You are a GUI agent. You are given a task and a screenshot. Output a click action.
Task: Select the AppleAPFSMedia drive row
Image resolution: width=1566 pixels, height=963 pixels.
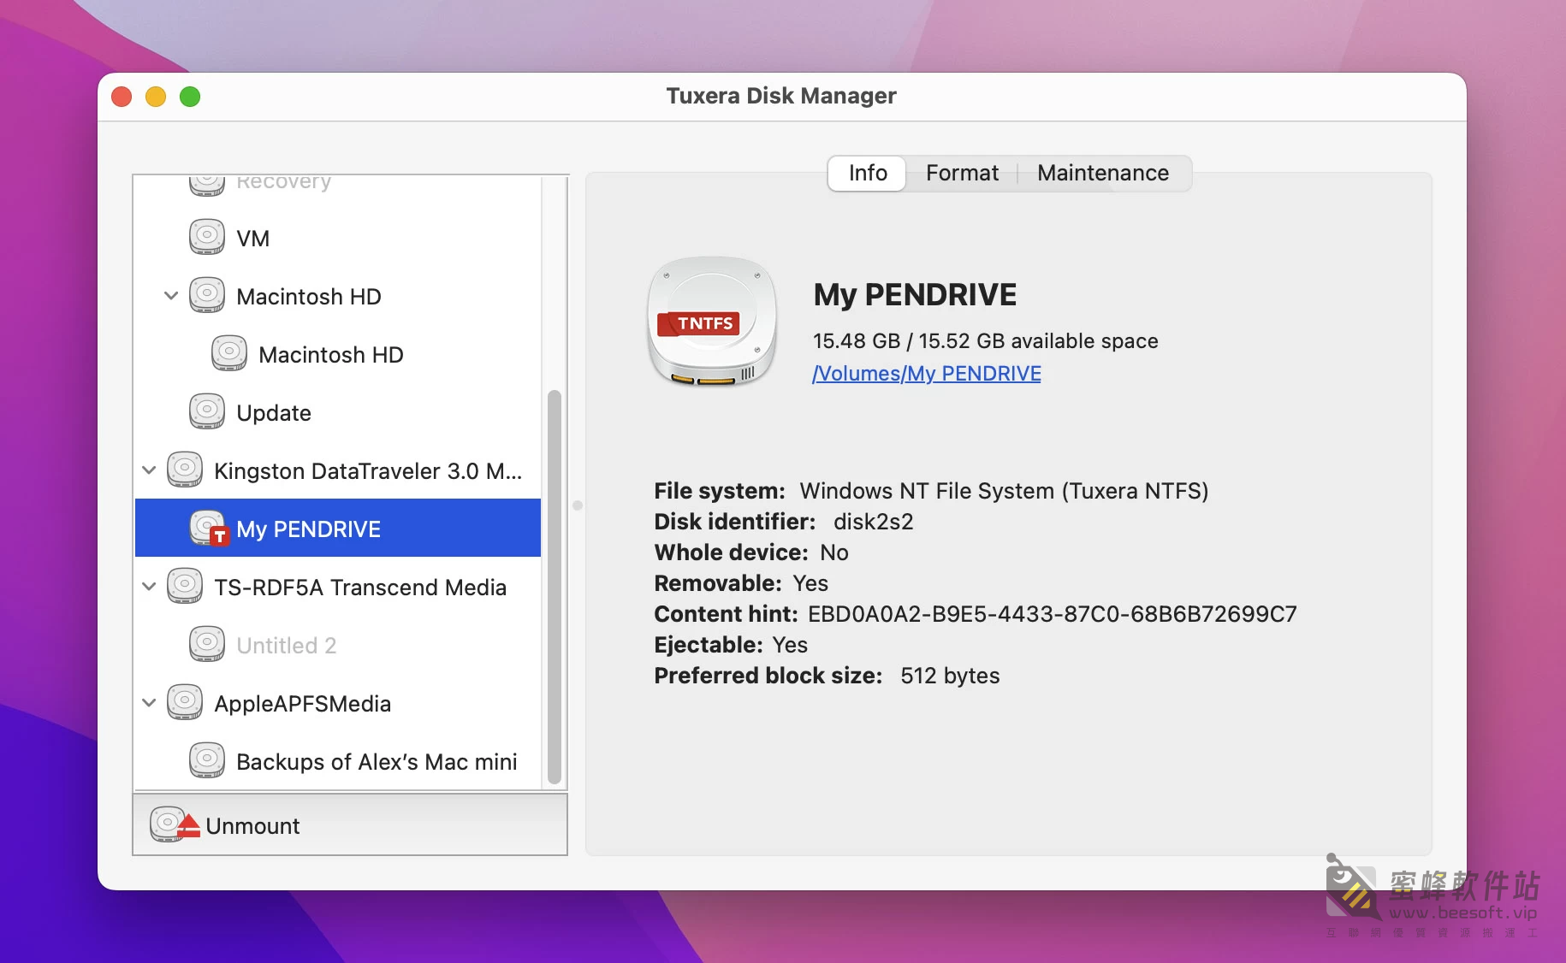pyautogui.click(x=338, y=703)
